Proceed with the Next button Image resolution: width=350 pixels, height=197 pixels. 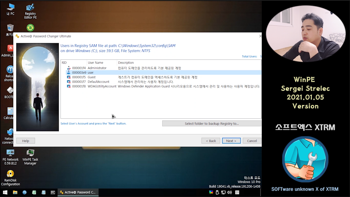231,141
